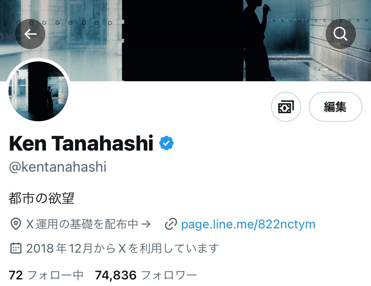The width and height of the screenshot is (371, 286).
Task: Tap the 都市の欲望 bio text
Action: (42, 198)
